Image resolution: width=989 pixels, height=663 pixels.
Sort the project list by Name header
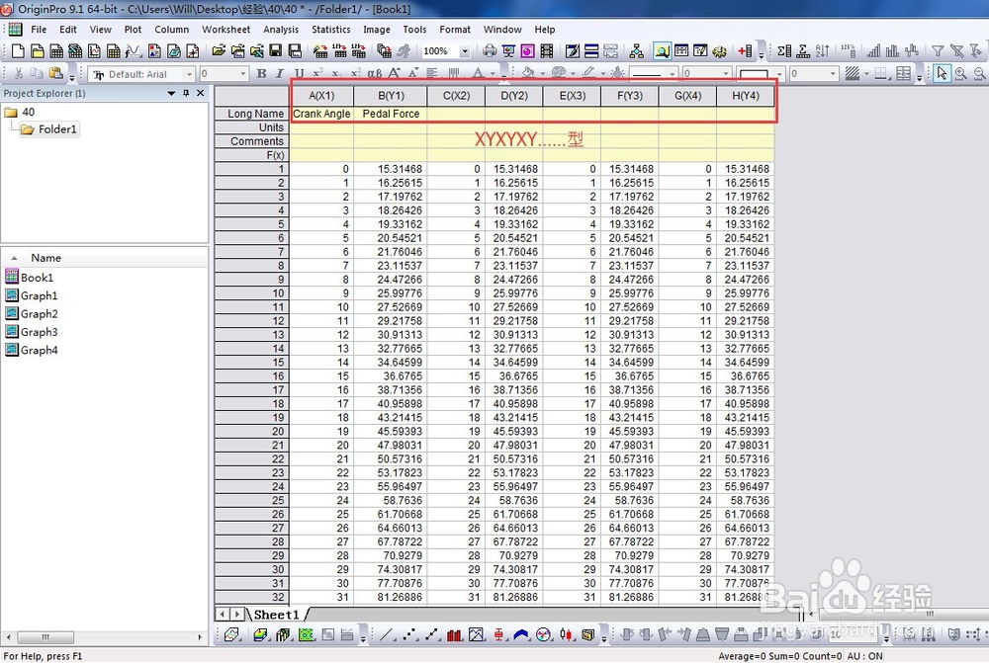[46, 258]
